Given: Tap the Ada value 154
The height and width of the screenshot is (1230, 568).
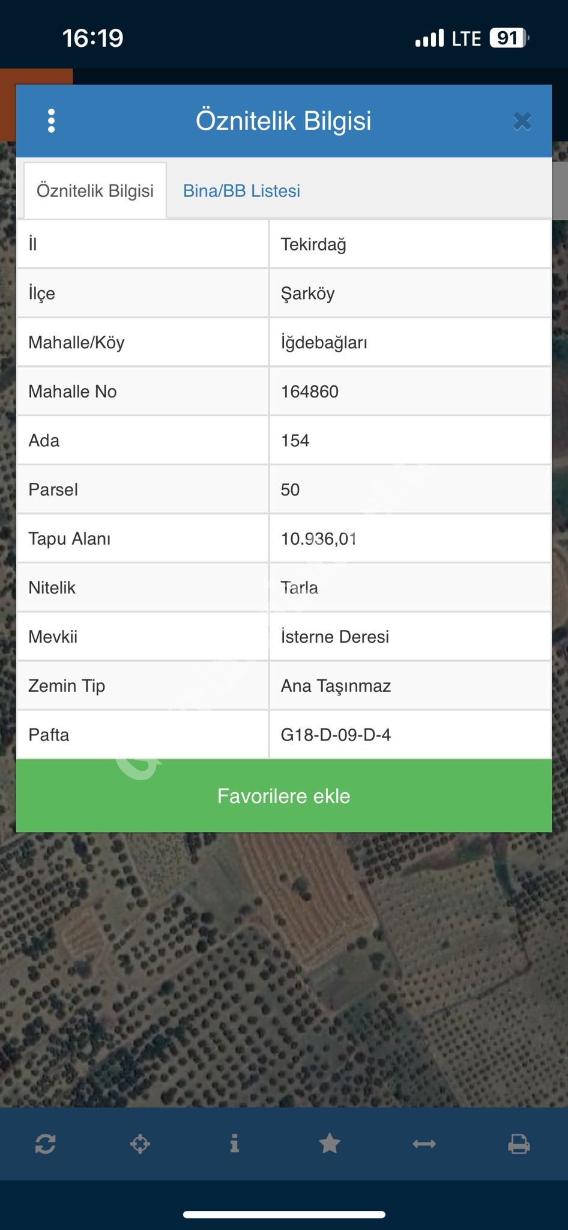Looking at the screenshot, I should (x=295, y=441).
